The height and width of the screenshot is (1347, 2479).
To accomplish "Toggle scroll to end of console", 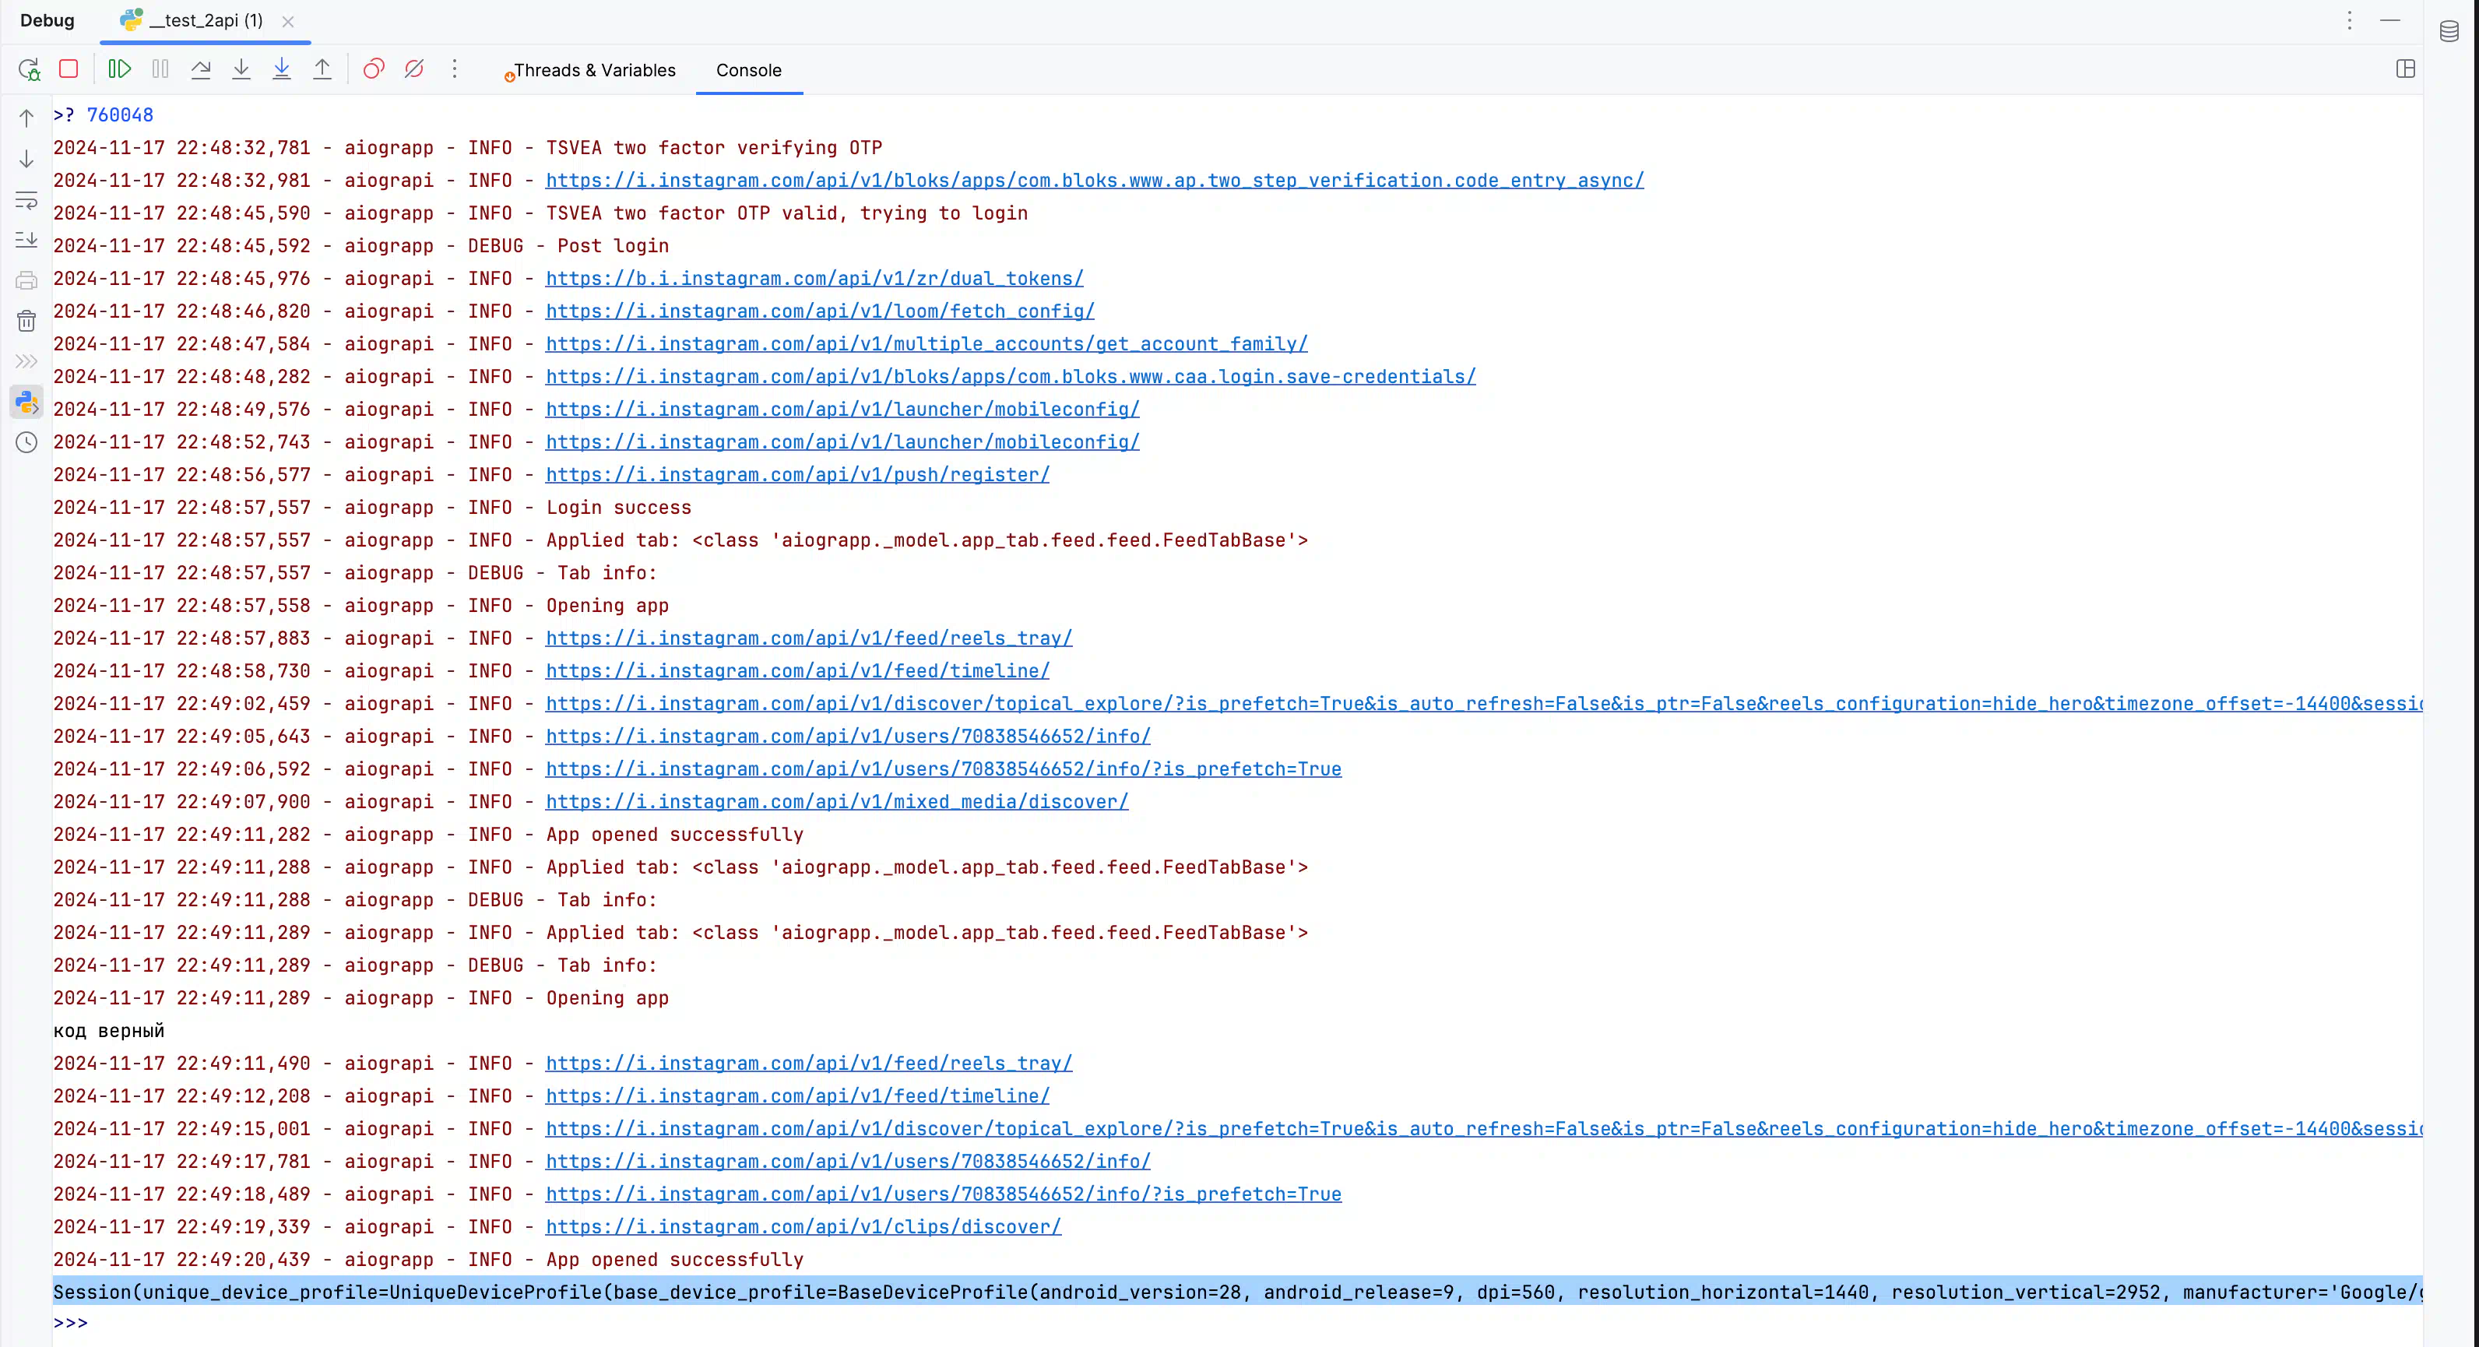I will click(26, 241).
